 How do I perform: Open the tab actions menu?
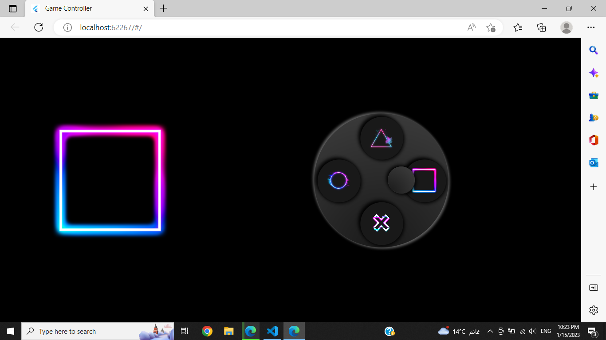point(12,8)
